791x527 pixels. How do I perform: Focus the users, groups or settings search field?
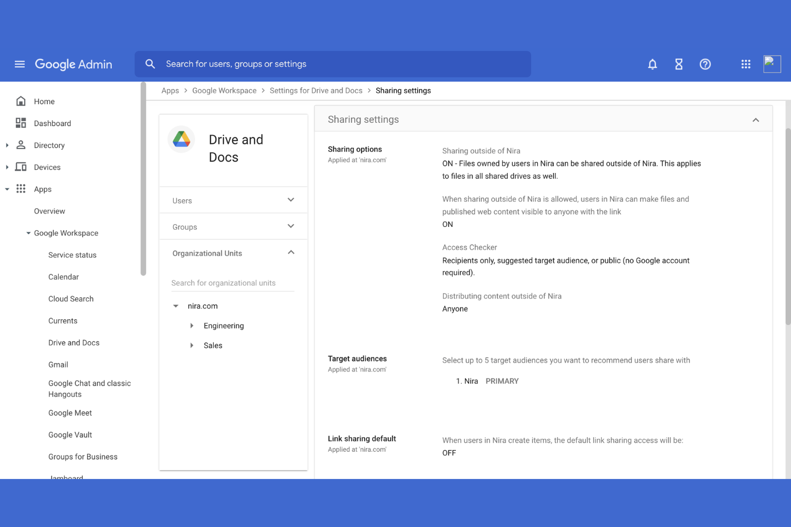pos(332,64)
